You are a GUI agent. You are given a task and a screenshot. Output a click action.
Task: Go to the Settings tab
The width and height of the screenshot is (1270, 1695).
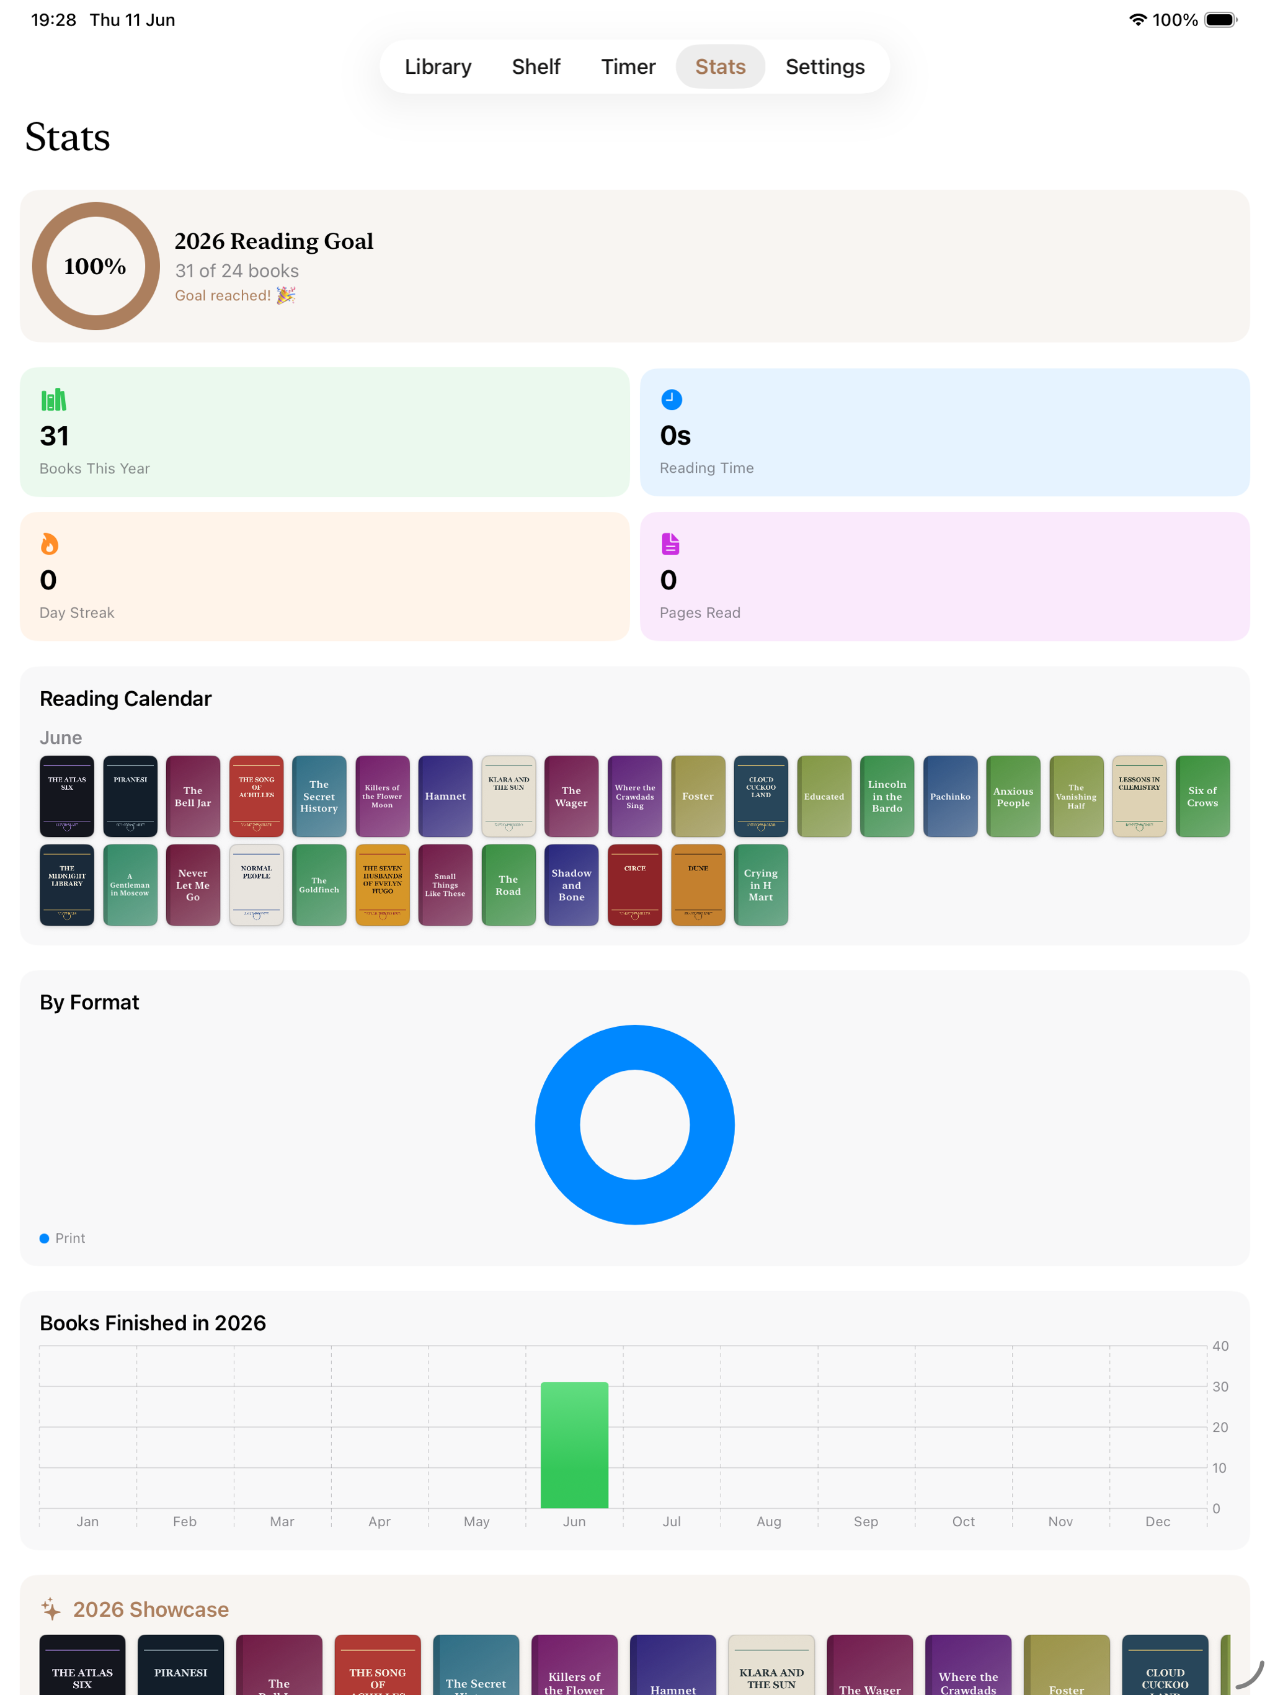pos(825,66)
